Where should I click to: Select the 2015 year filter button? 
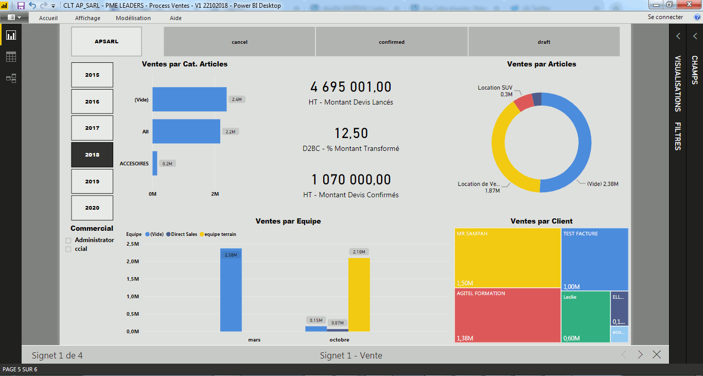point(92,75)
